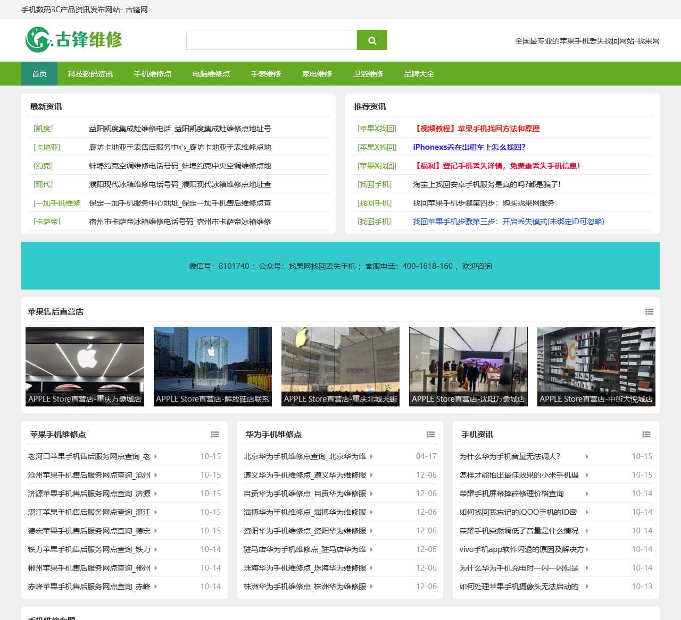Click arrow next to 怎样才能拍出最佳效果 row
The image size is (681, 620).
pos(587,475)
